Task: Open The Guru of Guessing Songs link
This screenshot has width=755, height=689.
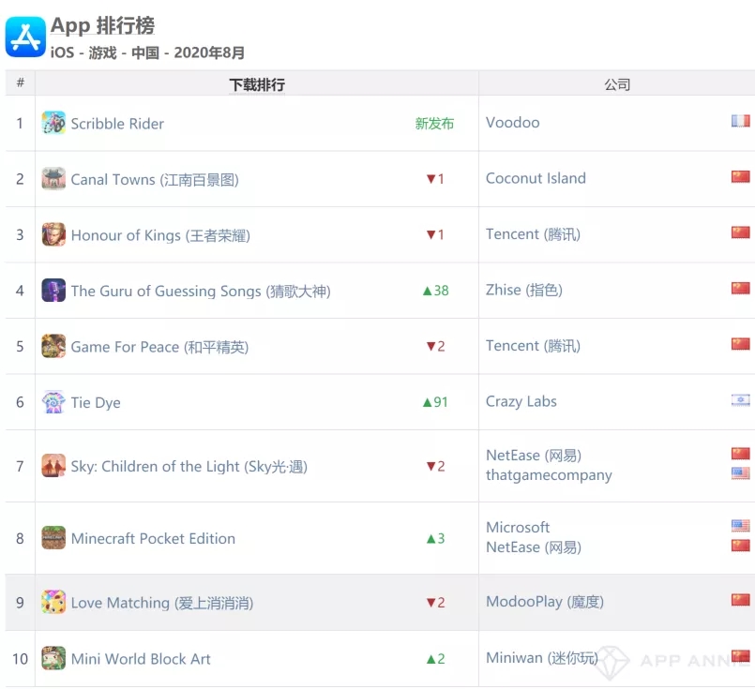Action: click(x=201, y=292)
